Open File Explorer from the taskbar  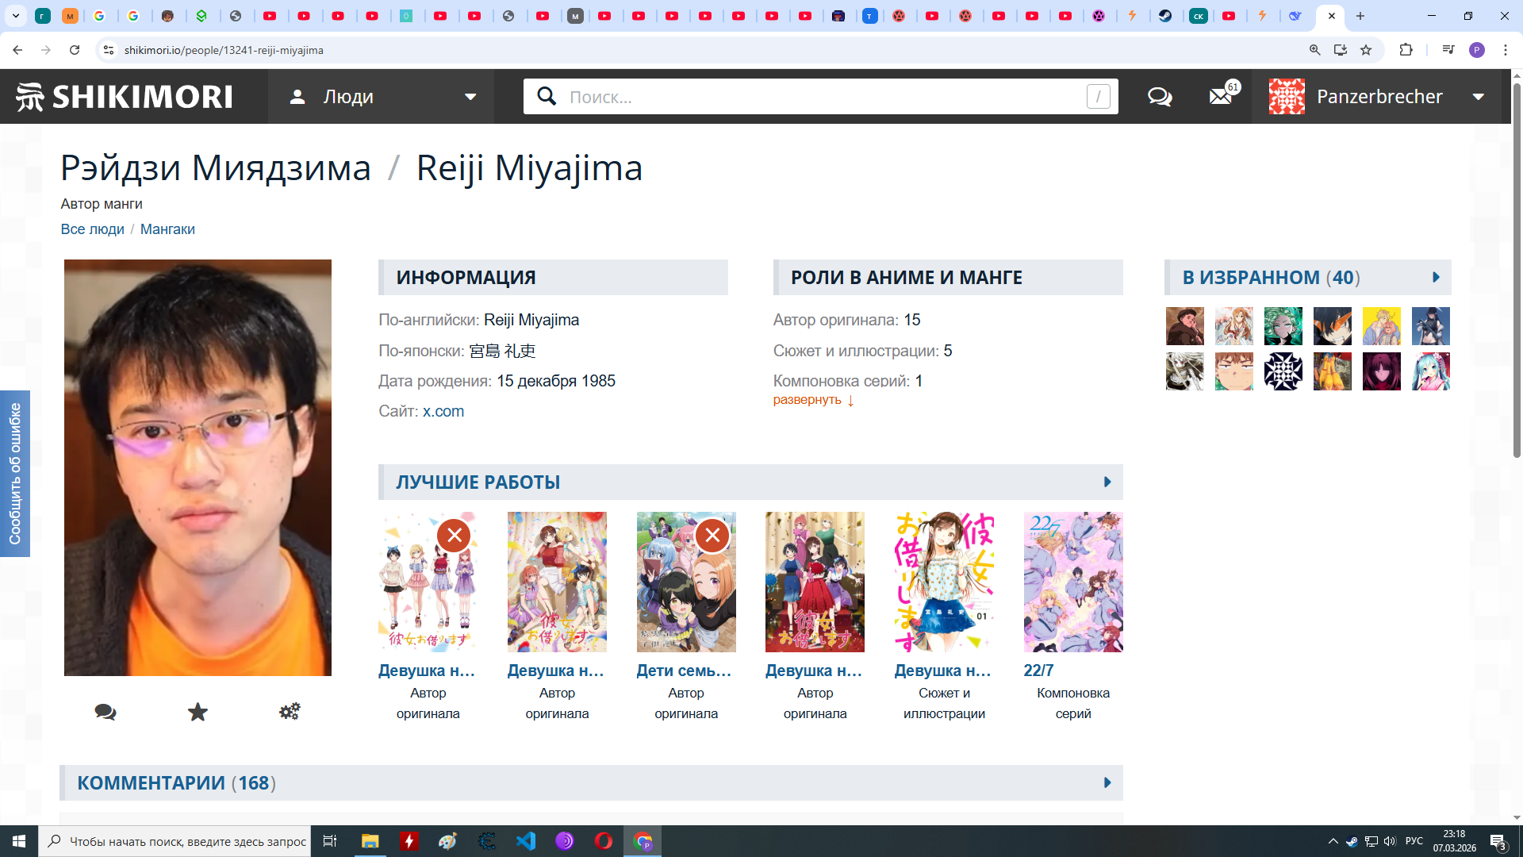pyautogui.click(x=370, y=841)
